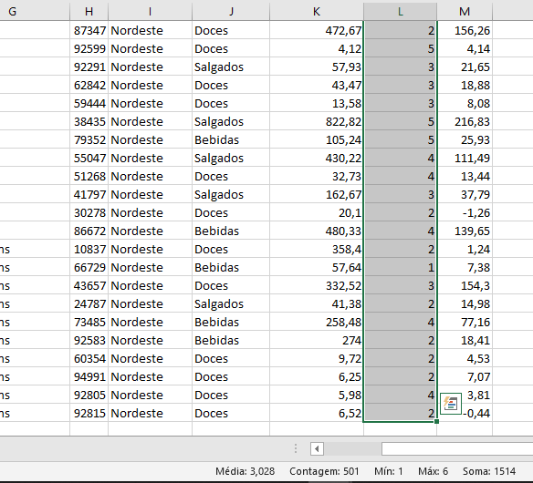Click Máx: 6 in the status bar
The height and width of the screenshot is (483, 533).
433,471
